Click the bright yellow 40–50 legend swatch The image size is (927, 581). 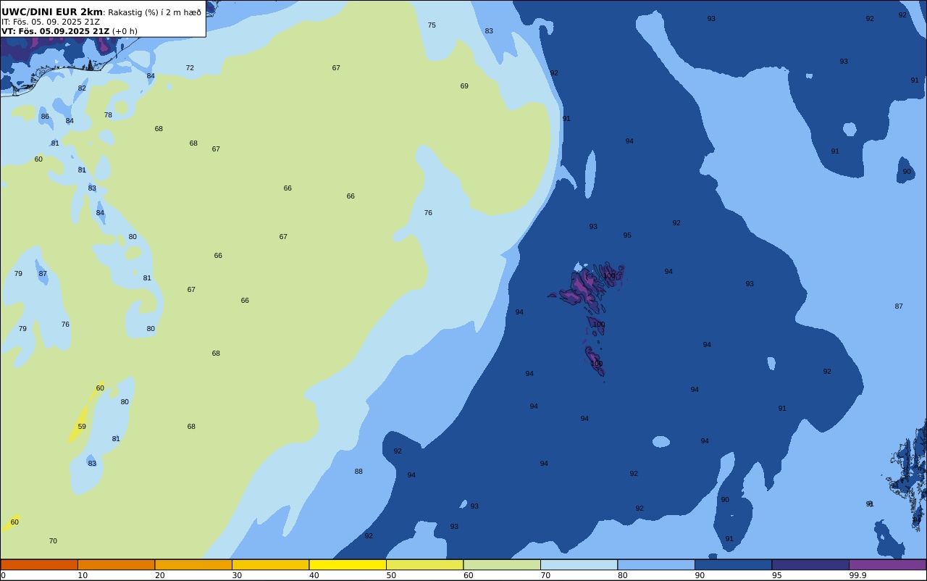(348, 564)
